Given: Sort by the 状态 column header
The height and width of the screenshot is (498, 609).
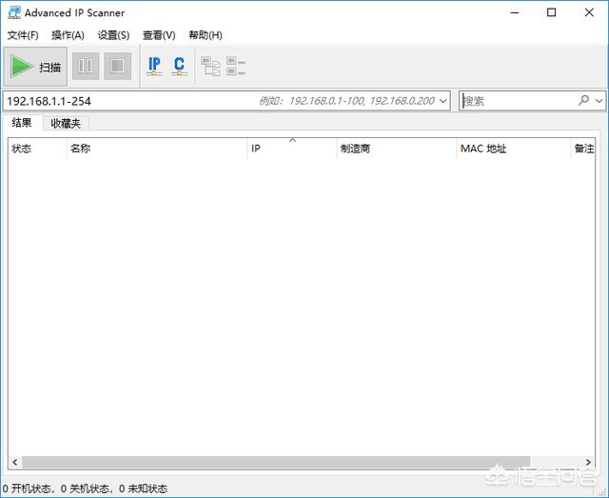Looking at the screenshot, I should tap(37, 149).
